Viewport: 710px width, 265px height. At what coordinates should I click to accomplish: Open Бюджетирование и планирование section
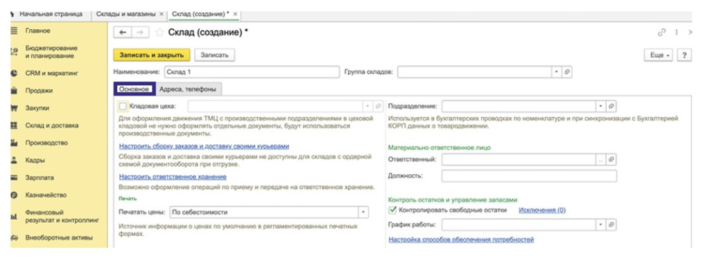51,52
